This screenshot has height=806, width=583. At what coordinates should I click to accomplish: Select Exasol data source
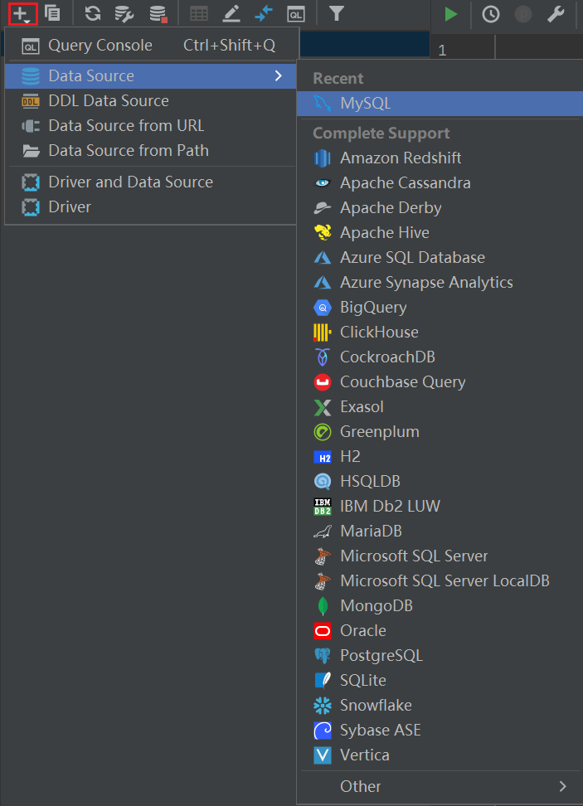pos(440,406)
